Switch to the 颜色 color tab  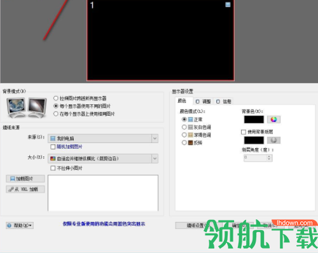click(184, 101)
